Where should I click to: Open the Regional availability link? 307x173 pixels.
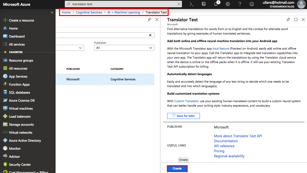[229, 156]
